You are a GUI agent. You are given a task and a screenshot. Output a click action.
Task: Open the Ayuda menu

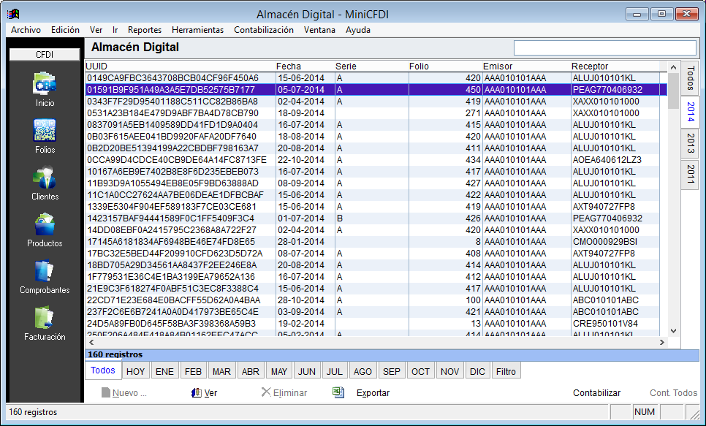(x=358, y=30)
